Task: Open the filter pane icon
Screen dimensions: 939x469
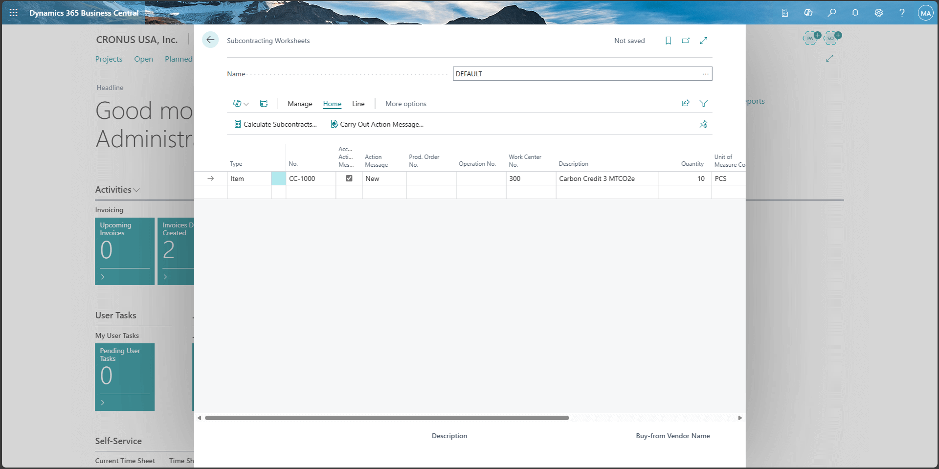Action: 703,103
